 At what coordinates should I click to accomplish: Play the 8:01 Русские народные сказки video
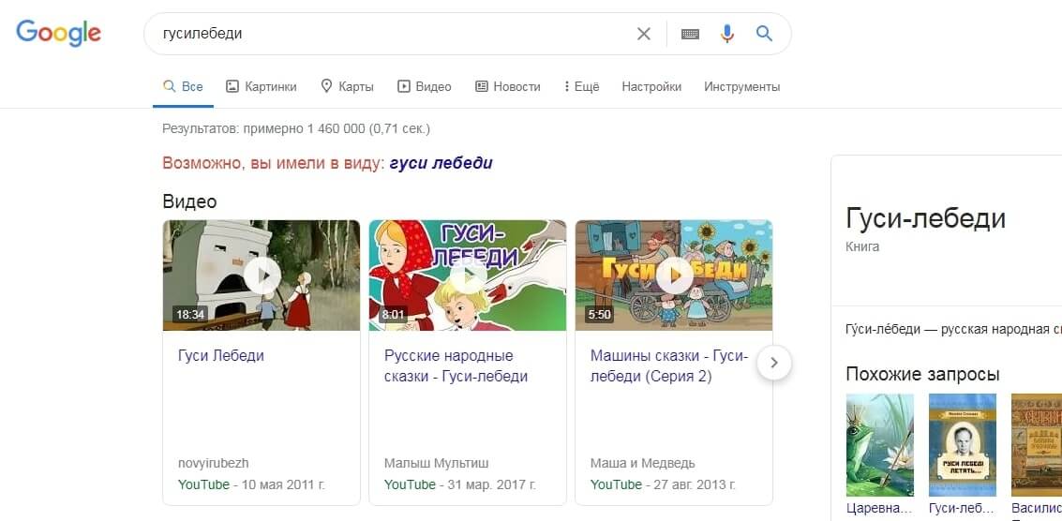(468, 275)
